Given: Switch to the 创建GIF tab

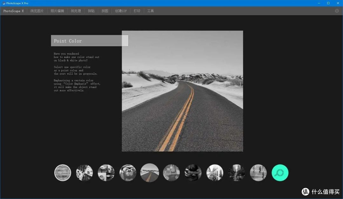Looking at the screenshot, I should (x=121, y=11).
